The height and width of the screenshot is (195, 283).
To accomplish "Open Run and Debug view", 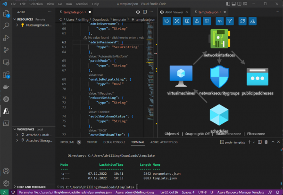I will pos(6,38).
